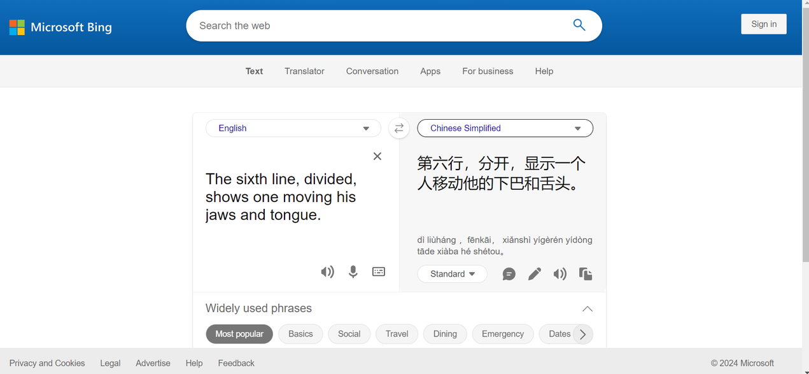Open the Help footer link
The height and width of the screenshot is (374, 809).
point(194,363)
